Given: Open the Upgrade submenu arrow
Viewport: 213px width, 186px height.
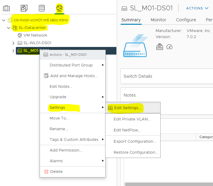Looking at the screenshot, I should 103,97.
